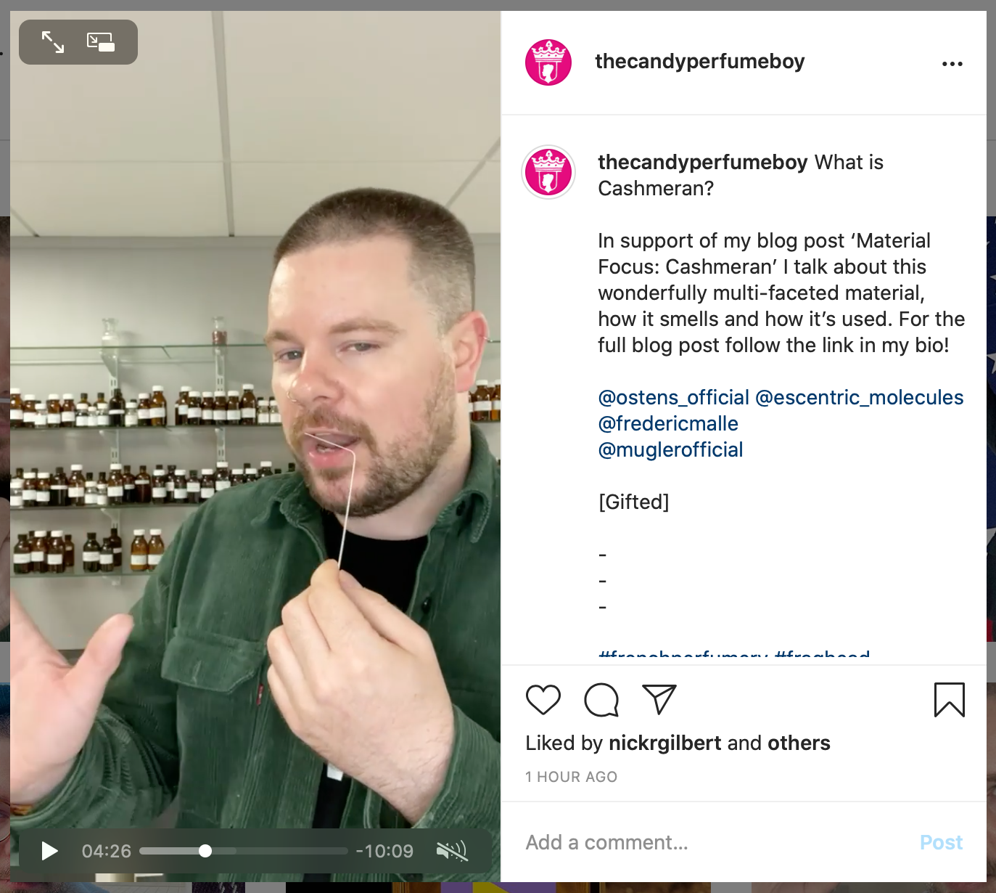Click the video progress slider knob
Image resolution: width=996 pixels, height=893 pixels.
pos(205,851)
